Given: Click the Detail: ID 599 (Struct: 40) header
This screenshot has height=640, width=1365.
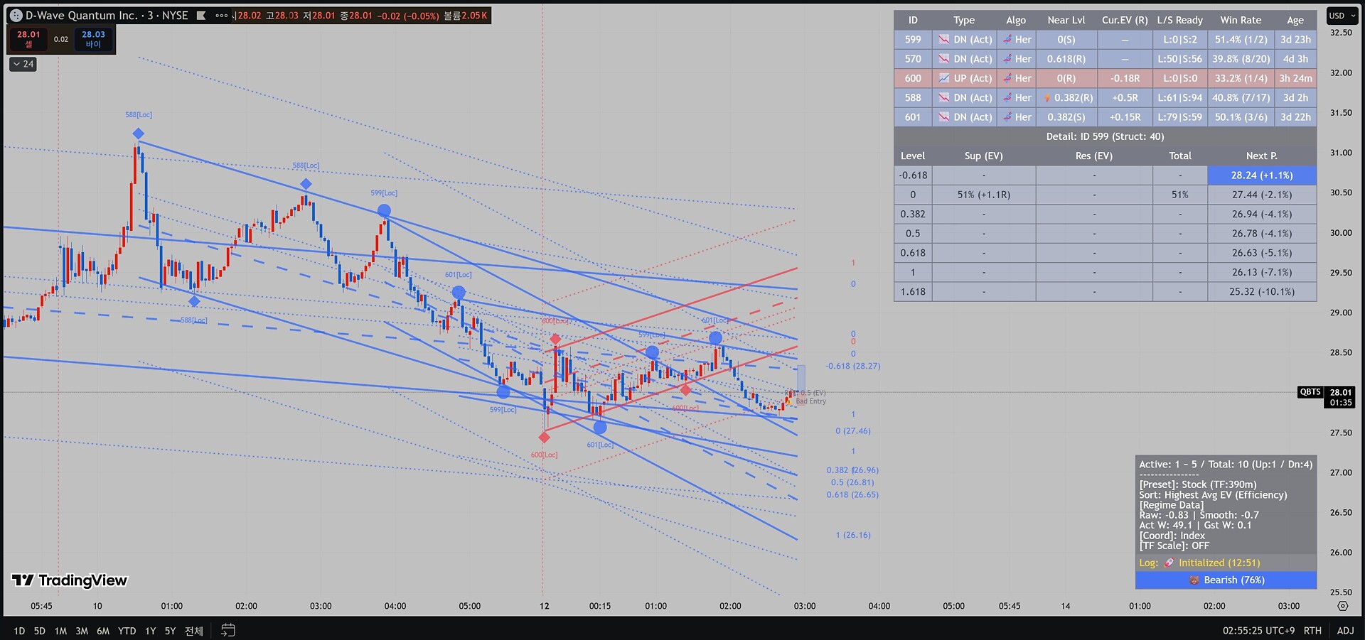Looking at the screenshot, I should 1105,136.
